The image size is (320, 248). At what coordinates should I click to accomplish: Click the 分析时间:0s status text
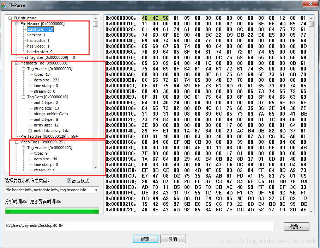tap(16, 202)
